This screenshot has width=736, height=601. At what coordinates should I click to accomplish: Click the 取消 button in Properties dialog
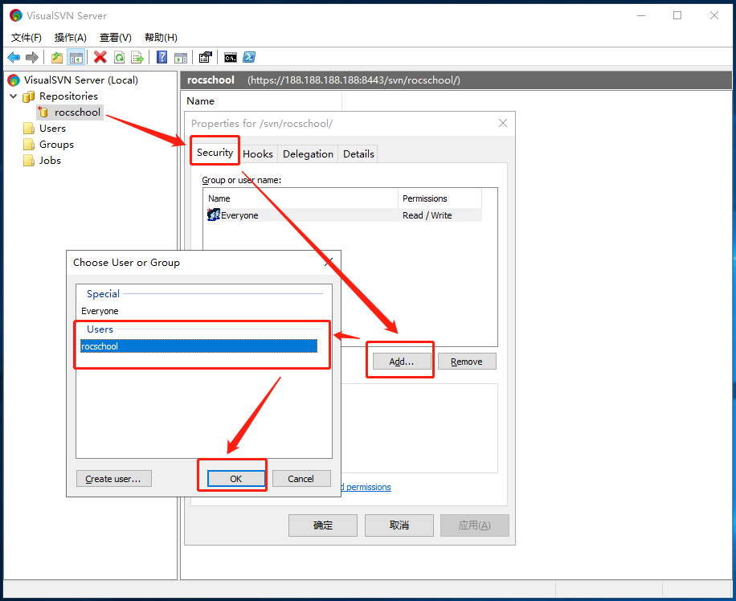[399, 525]
